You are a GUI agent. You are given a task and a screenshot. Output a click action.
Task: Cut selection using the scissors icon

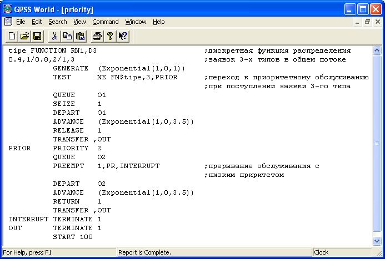54,36
